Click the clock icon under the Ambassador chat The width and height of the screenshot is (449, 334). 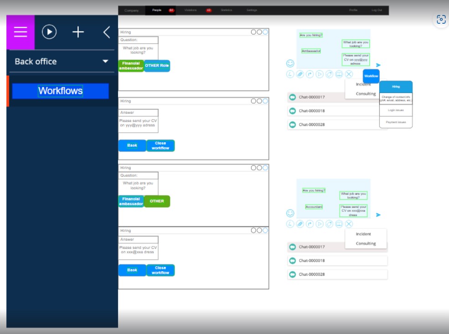click(x=290, y=74)
